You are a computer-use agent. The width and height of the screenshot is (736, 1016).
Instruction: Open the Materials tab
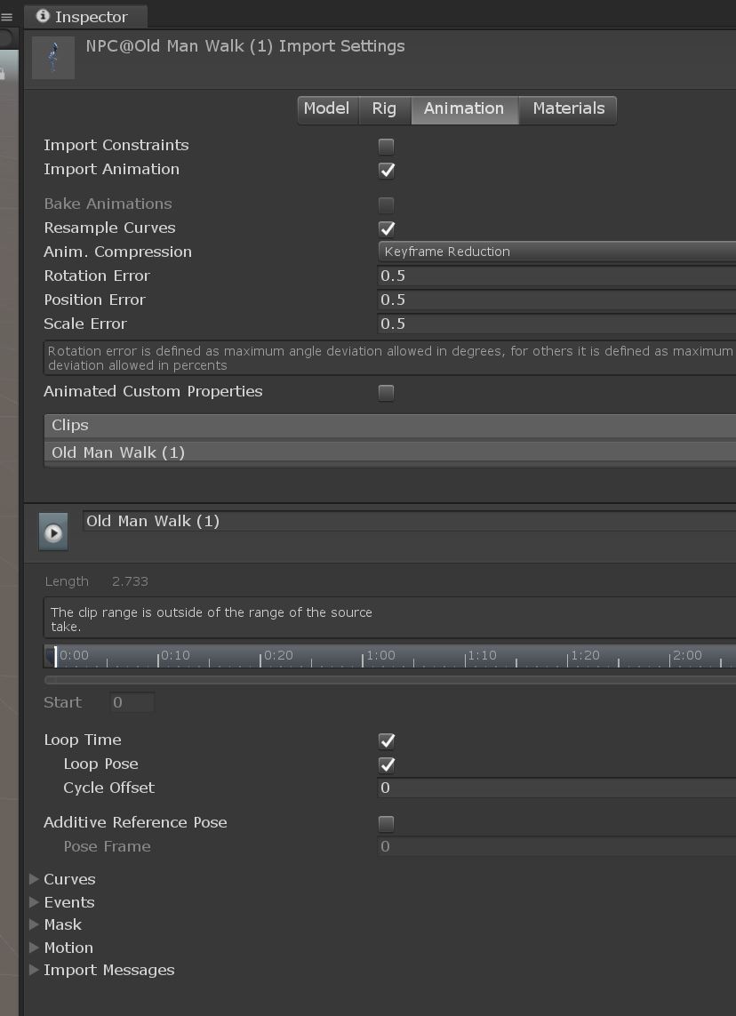click(568, 108)
